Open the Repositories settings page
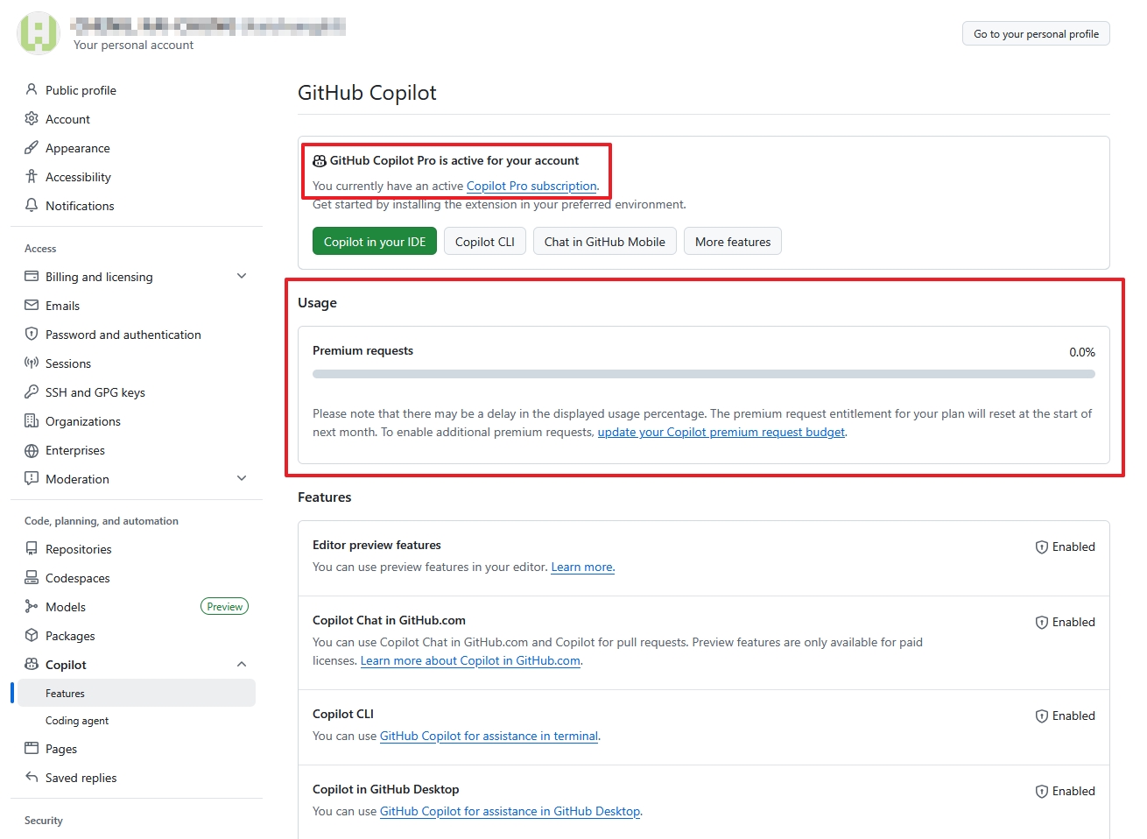Viewport: 1147px width, 839px height. (137, 548)
